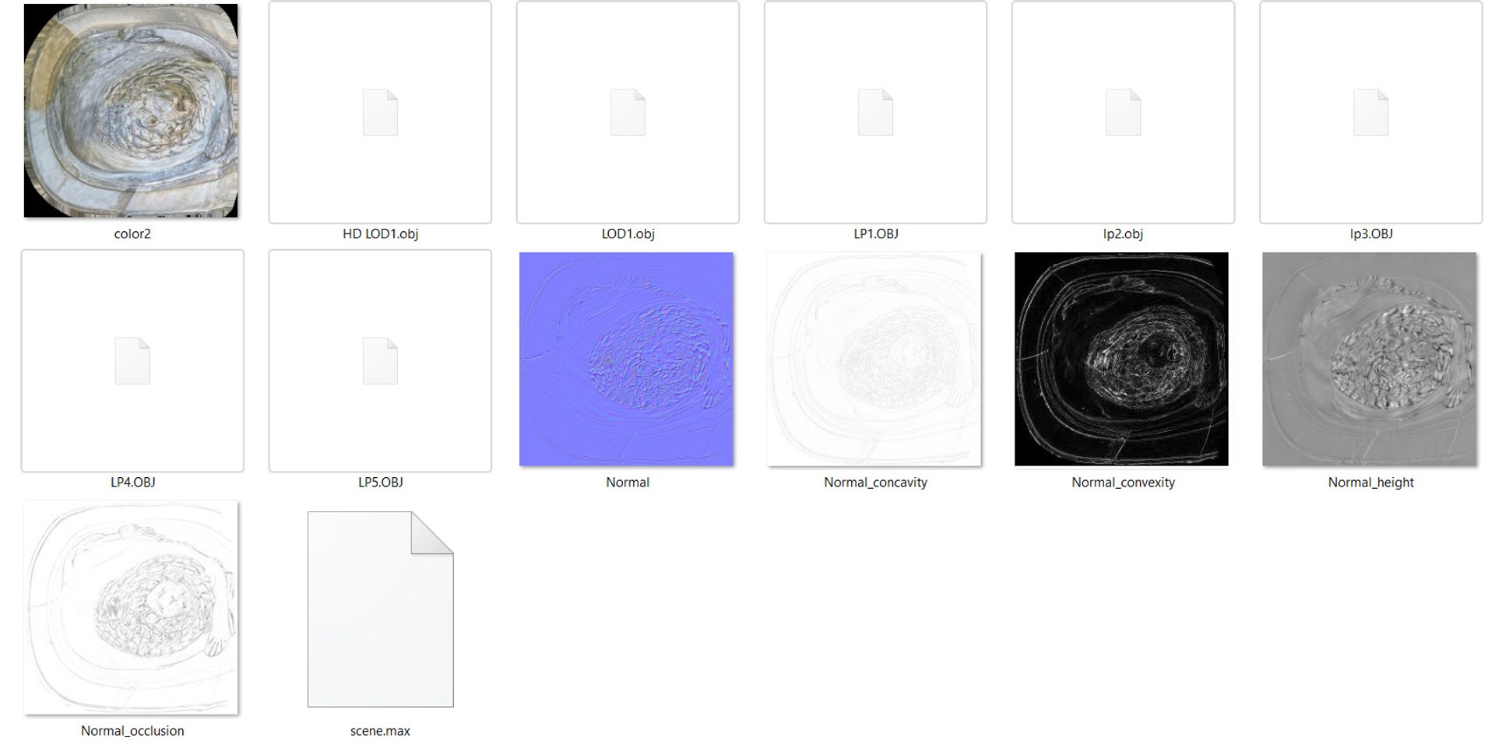Click the 'Normal_height' file name label

(x=1370, y=482)
